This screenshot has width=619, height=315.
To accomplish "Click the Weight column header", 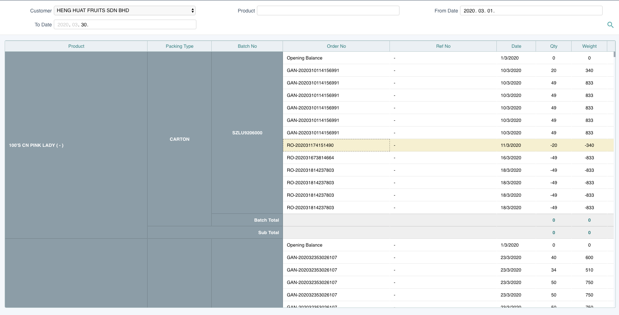I will click(589, 46).
